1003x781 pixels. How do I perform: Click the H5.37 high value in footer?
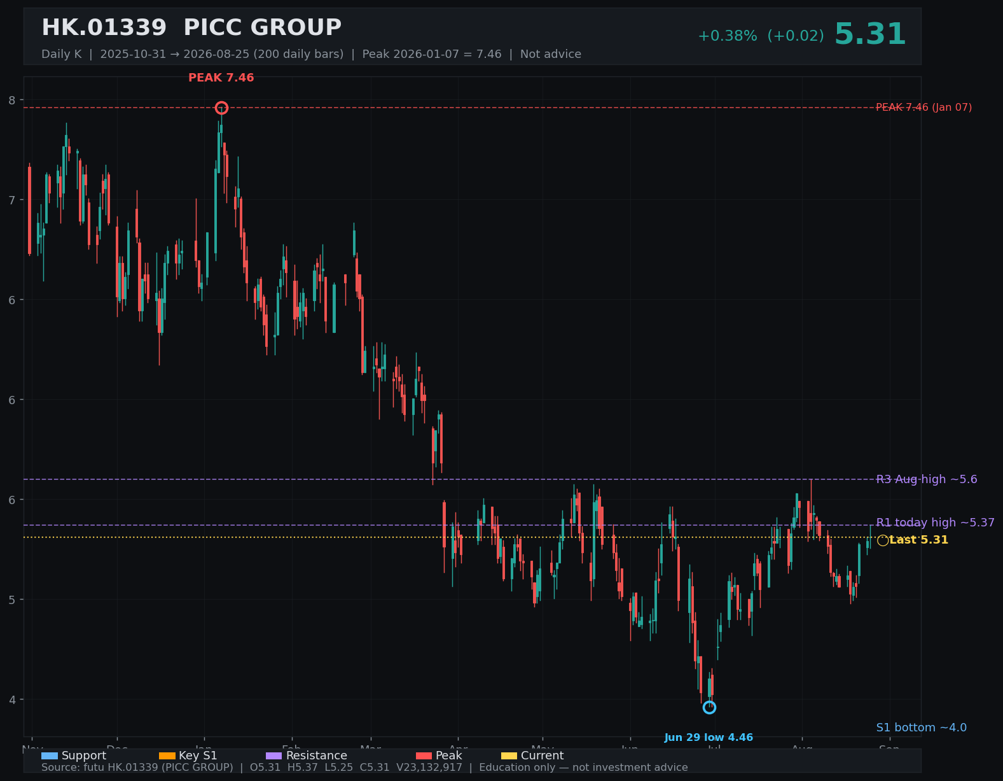click(302, 768)
